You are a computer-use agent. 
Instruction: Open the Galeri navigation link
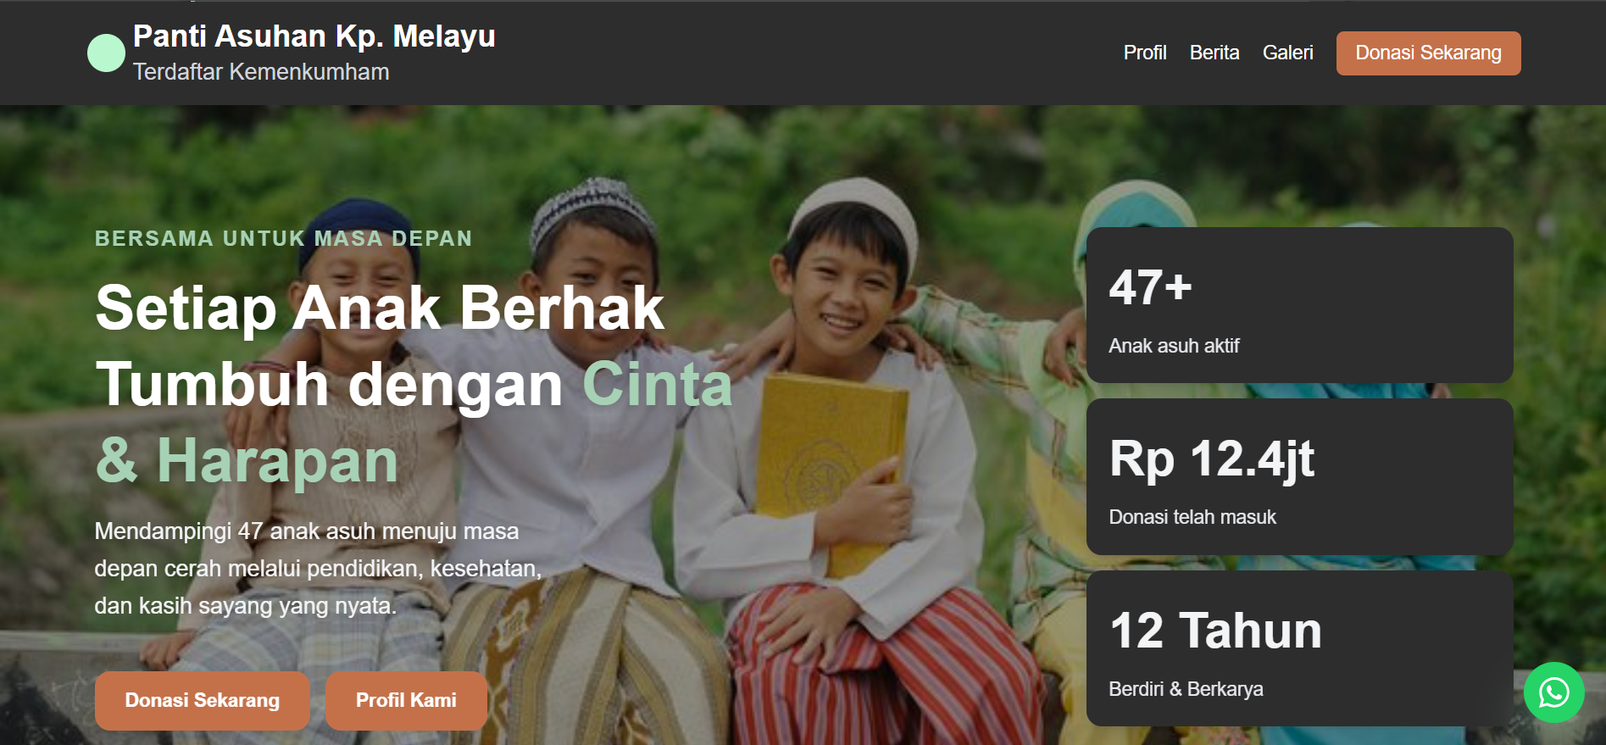[x=1287, y=53]
